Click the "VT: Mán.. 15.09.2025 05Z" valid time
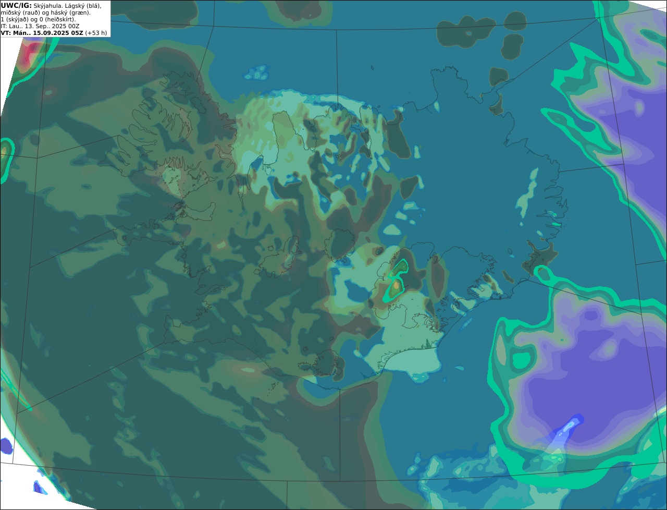 tap(42, 32)
